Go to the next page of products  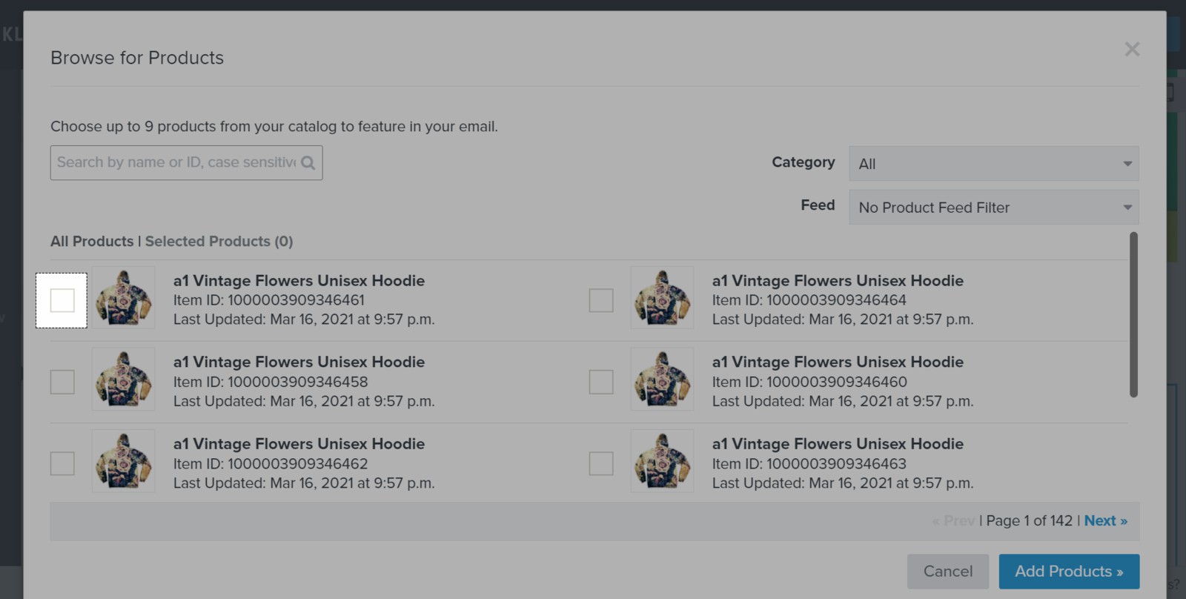[x=1105, y=520]
